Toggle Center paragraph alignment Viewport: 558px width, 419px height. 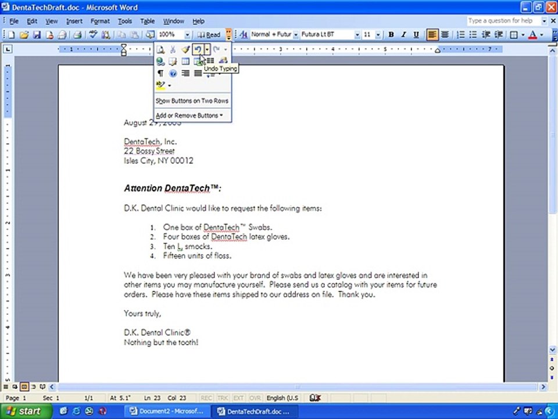point(445,34)
